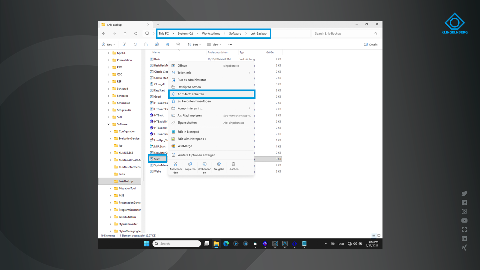Image resolution: width=480 pixels, height=270 pixels.
Task: Choose Run as administrator
Action: click(211, 80)
